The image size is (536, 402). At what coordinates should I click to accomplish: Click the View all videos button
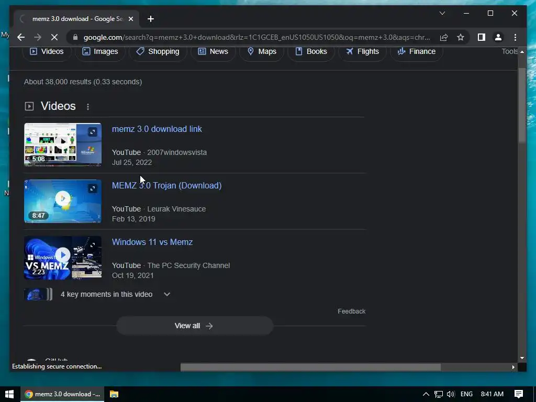pyautogui.click(x=194, y=326)
